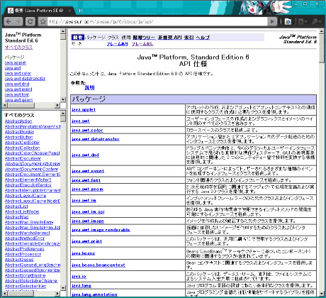Select the 概要 navigation item

coord(78,38)
